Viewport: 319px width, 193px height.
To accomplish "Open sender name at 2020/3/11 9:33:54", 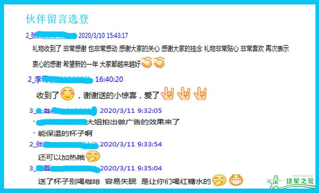I will 64,145.
